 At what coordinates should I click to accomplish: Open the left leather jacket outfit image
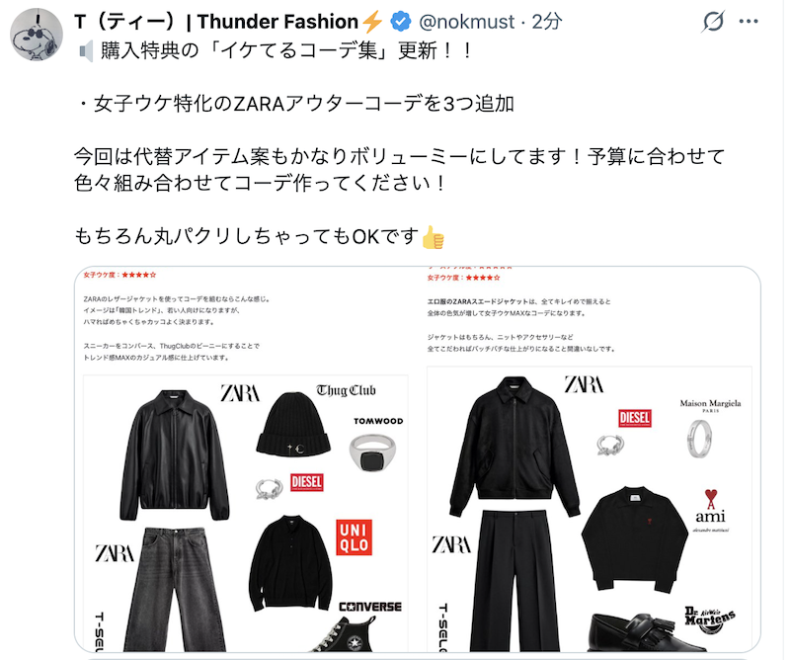[246, 459]
